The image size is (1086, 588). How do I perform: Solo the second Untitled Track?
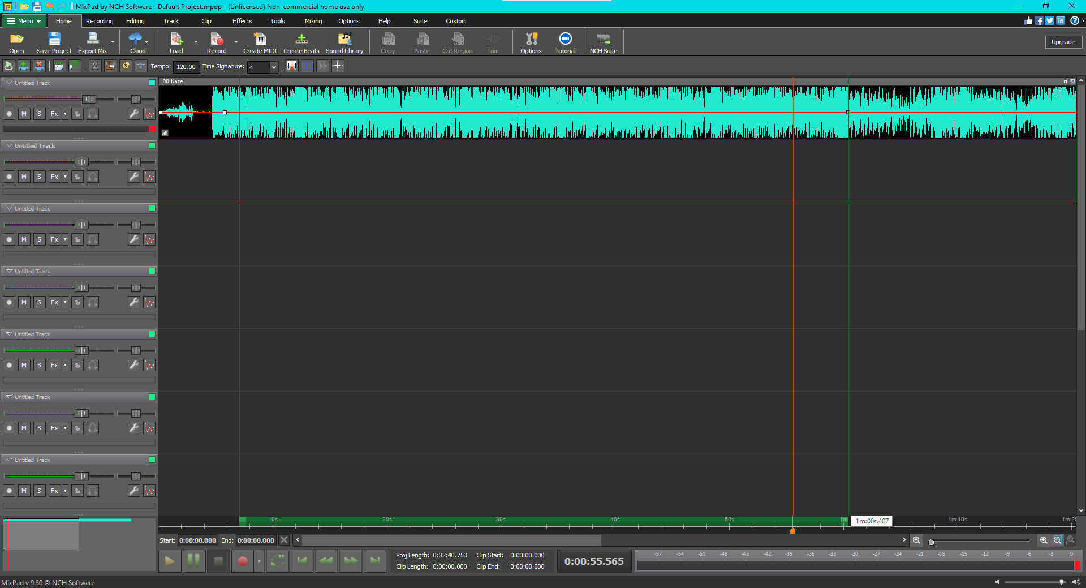[x=39, y=177]
